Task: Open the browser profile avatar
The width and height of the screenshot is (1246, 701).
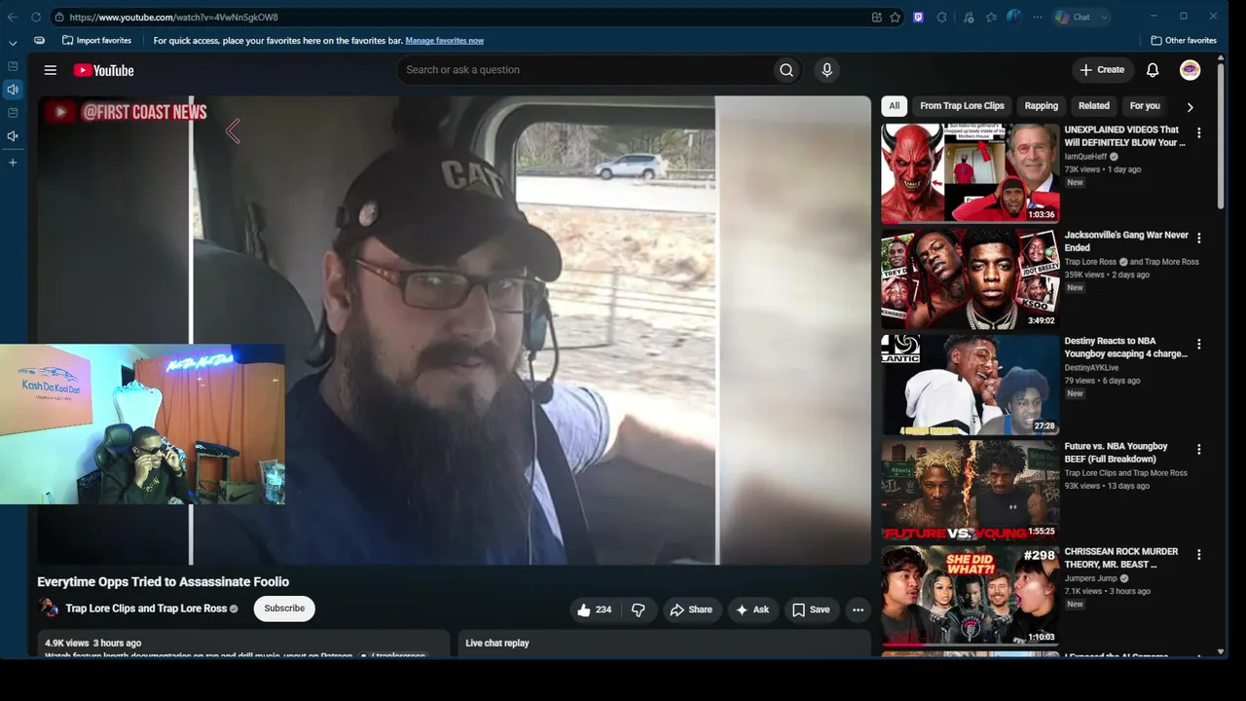Action: coord(1014,17)
